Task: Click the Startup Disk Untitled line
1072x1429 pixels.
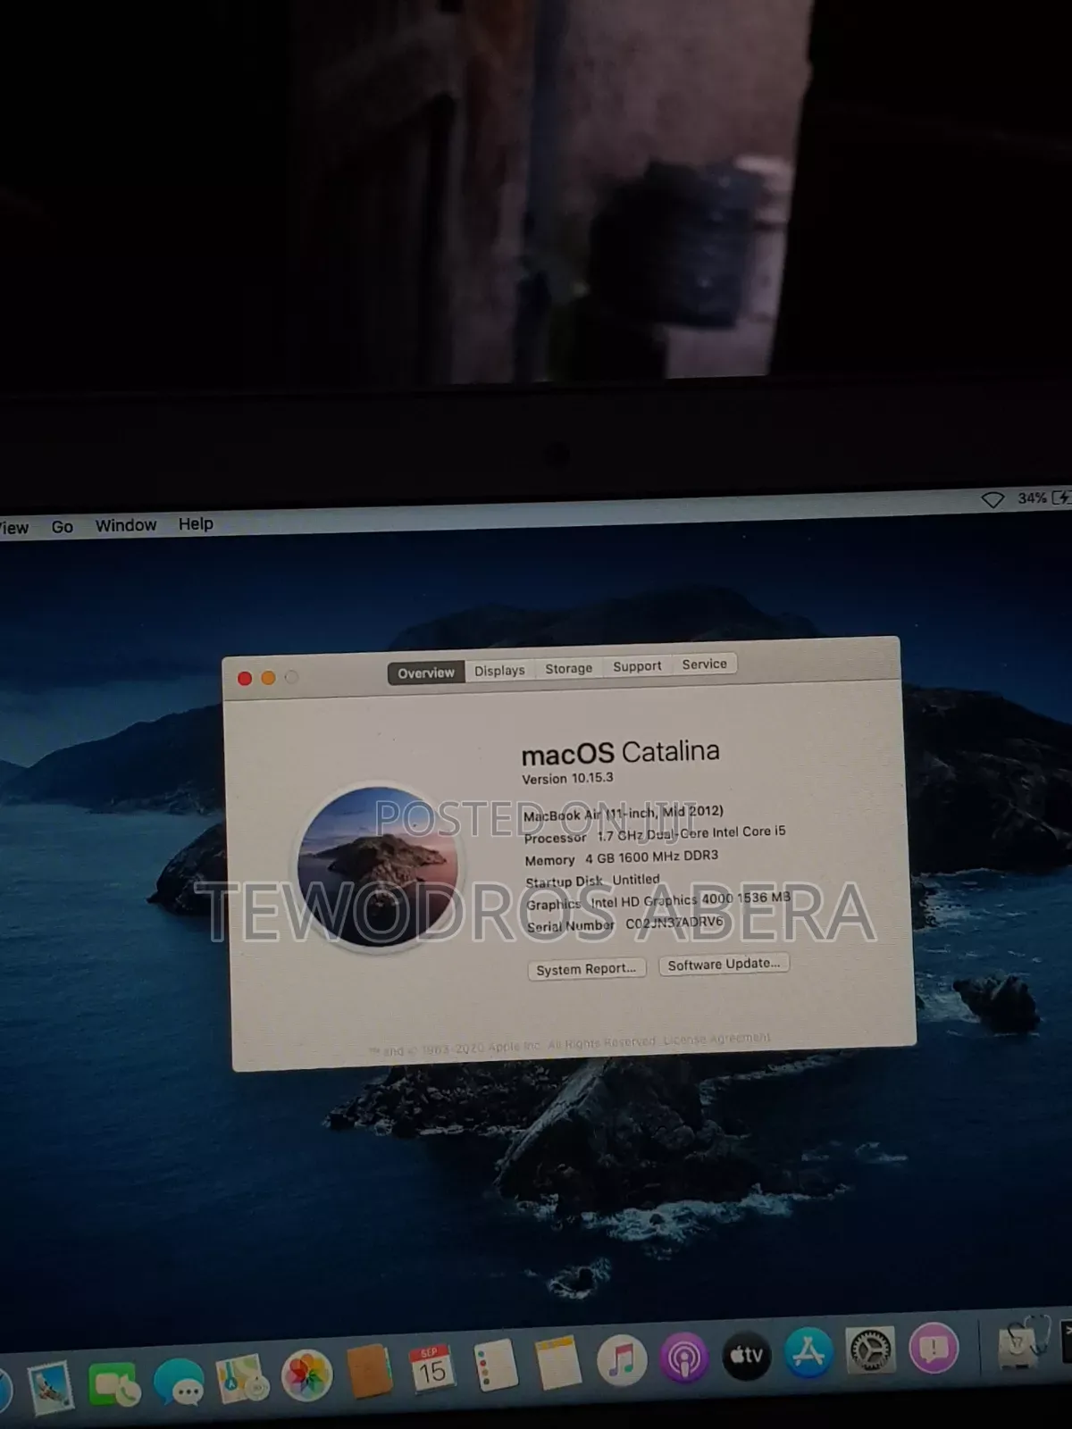Action: 592,881
